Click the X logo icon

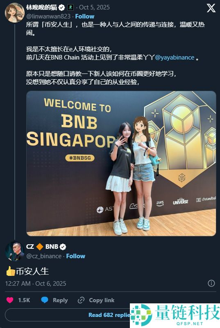tap(211, 8)
